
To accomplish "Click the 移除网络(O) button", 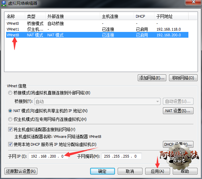I will coord(183,78).
